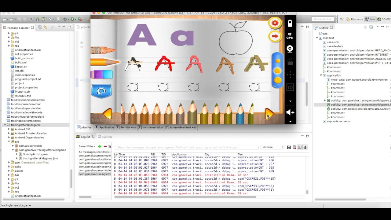Add a new LogCat saved filter
This screenshot has width=391, height=220.
click(x=100, y=146)
